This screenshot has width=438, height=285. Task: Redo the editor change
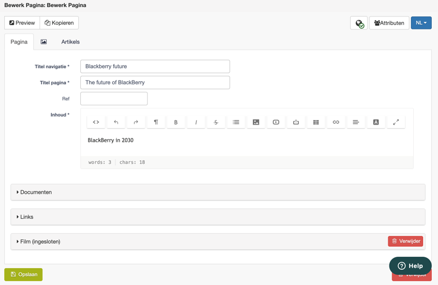(136, 122)
